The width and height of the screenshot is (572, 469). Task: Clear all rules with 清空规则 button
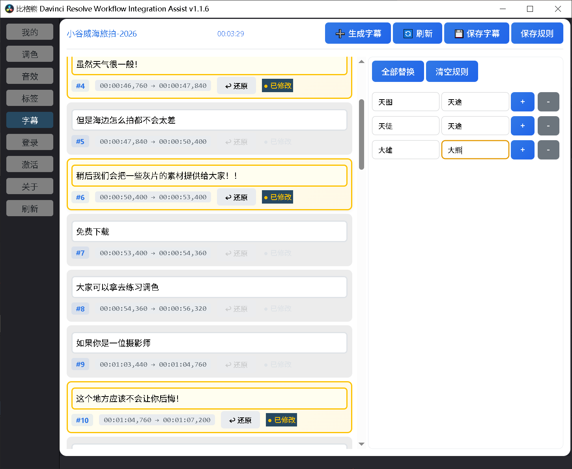[x=452, y=72]
